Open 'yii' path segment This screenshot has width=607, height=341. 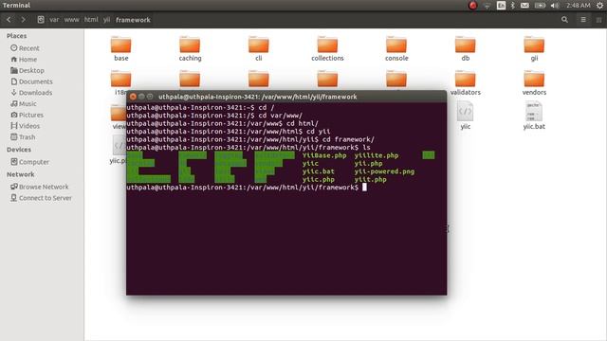coord(106,20)
